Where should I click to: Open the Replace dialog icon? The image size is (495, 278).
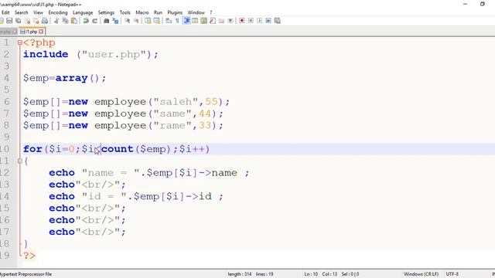coord(115,21)
